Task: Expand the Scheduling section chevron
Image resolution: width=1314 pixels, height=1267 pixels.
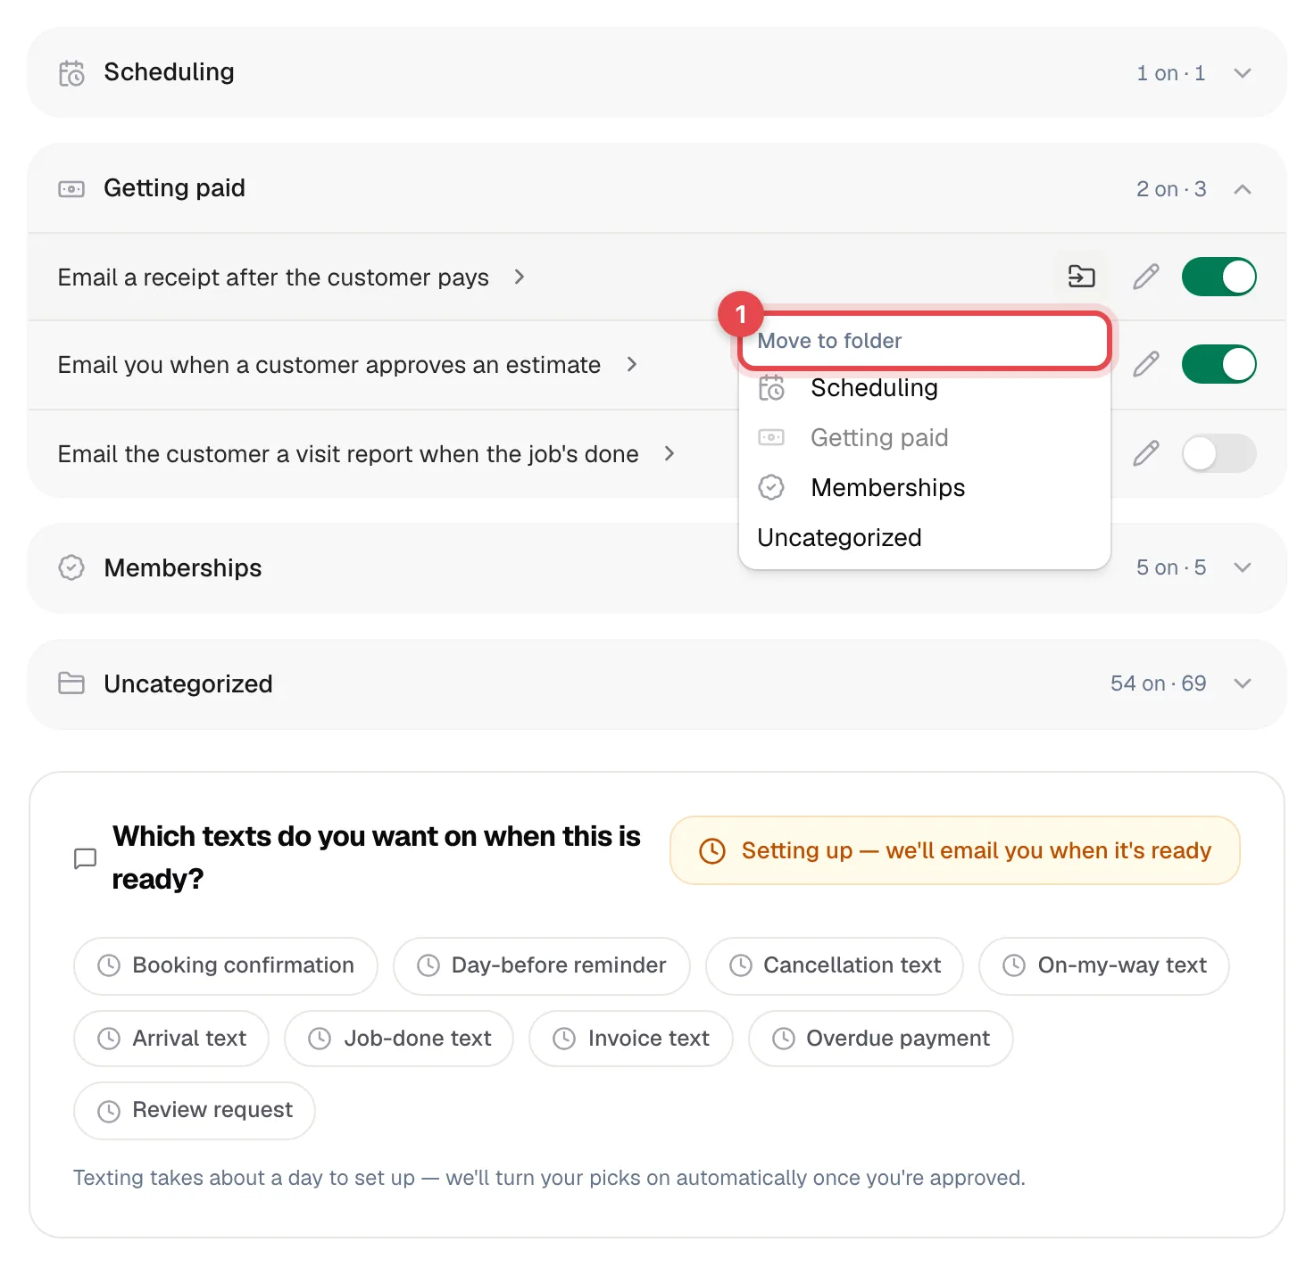Action: pos(1243,73)
